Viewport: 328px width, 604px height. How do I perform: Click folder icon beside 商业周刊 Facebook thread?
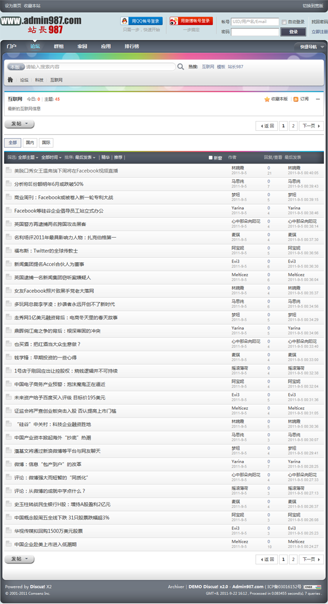[x=8, y=197]
